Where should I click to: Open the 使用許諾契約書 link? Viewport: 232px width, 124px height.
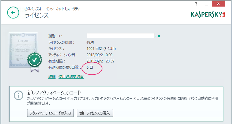click(x=71, y=77)
